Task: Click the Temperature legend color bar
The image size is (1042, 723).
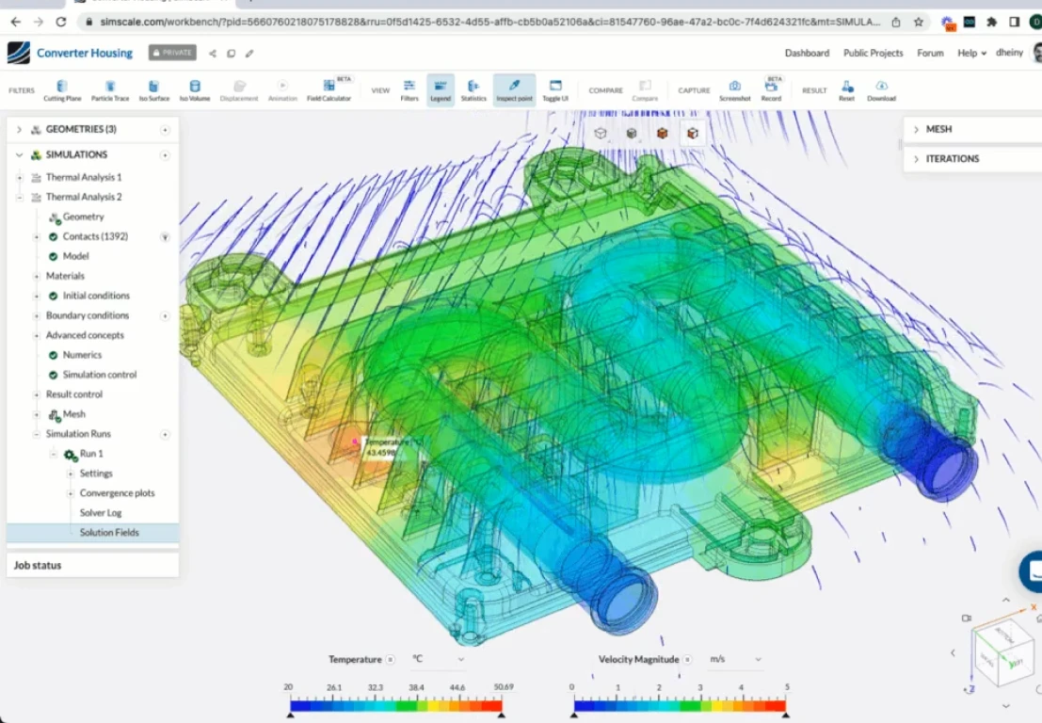Action: (395, 704)
